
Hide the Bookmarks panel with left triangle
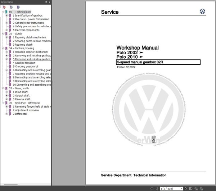pos(49,2)
